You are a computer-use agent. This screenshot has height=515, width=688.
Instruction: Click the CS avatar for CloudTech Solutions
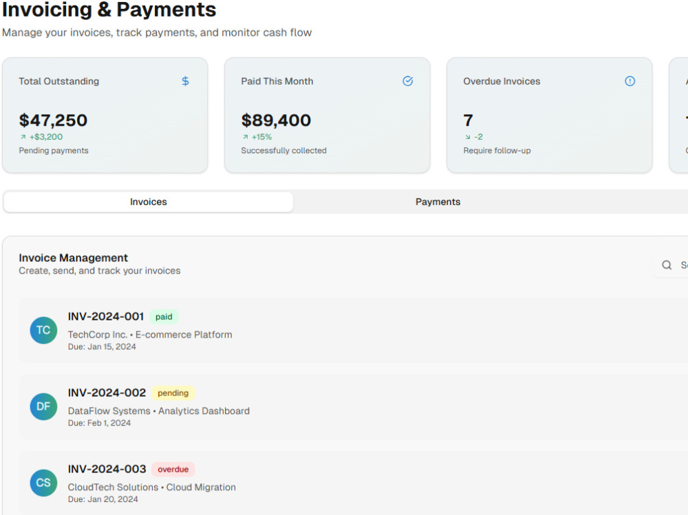pyautogui.click(x=43, y=483)
